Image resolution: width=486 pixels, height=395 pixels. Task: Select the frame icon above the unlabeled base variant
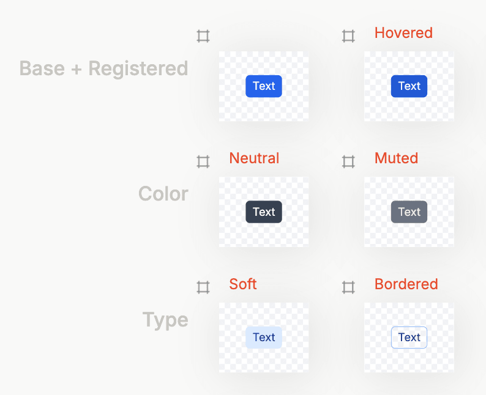203,36
